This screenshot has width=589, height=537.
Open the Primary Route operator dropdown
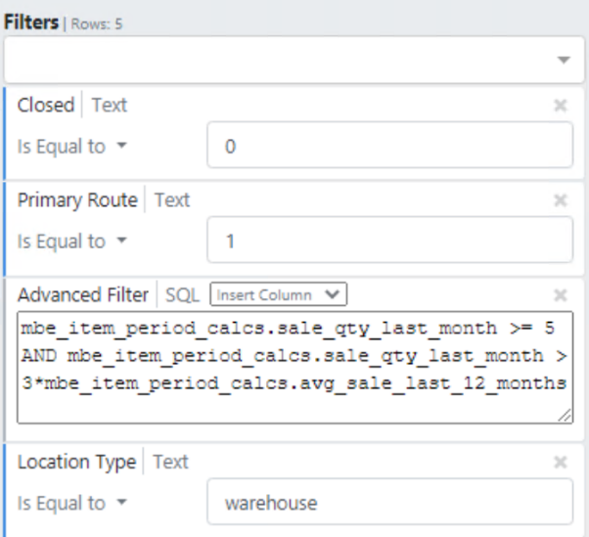72,242
